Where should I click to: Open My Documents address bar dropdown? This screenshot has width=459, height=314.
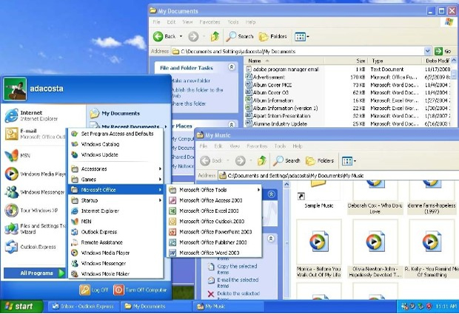(427, 52)
